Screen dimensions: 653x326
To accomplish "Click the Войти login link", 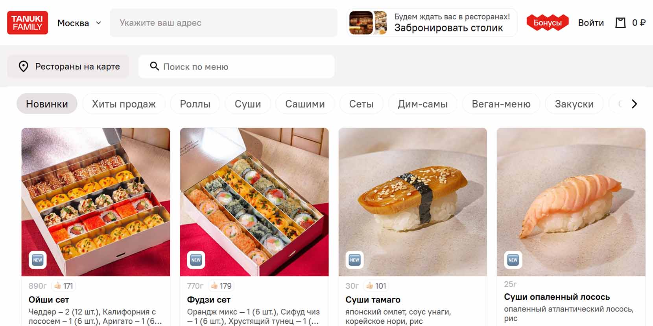I will 591,23.
